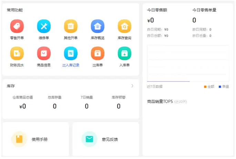
Task: Open the 财务流水 finance icon
Action: (x=17, y=53)
